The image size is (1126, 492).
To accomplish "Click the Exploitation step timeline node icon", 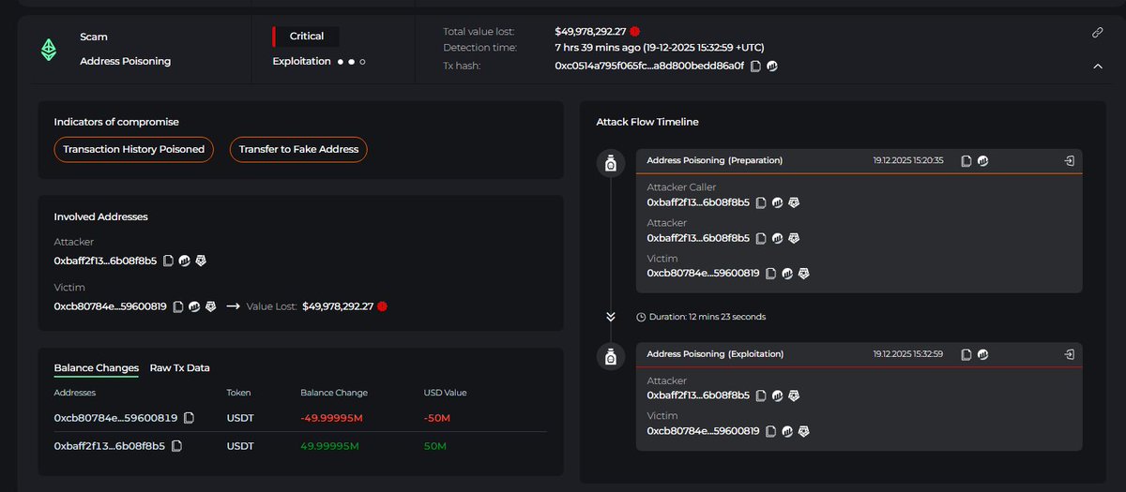I will [x=611, y=357].
